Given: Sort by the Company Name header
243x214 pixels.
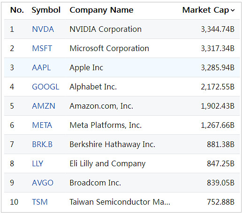Looking at the screenshot, I should (x=101, y=10).
